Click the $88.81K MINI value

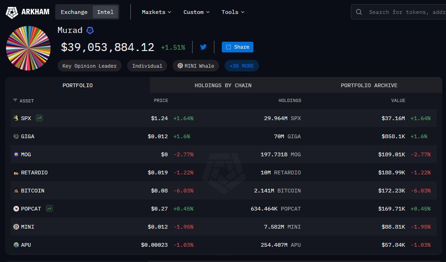[393, 227]
